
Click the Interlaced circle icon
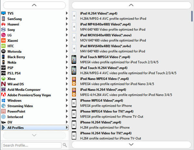pyautogui.click(x=3, y=117)
